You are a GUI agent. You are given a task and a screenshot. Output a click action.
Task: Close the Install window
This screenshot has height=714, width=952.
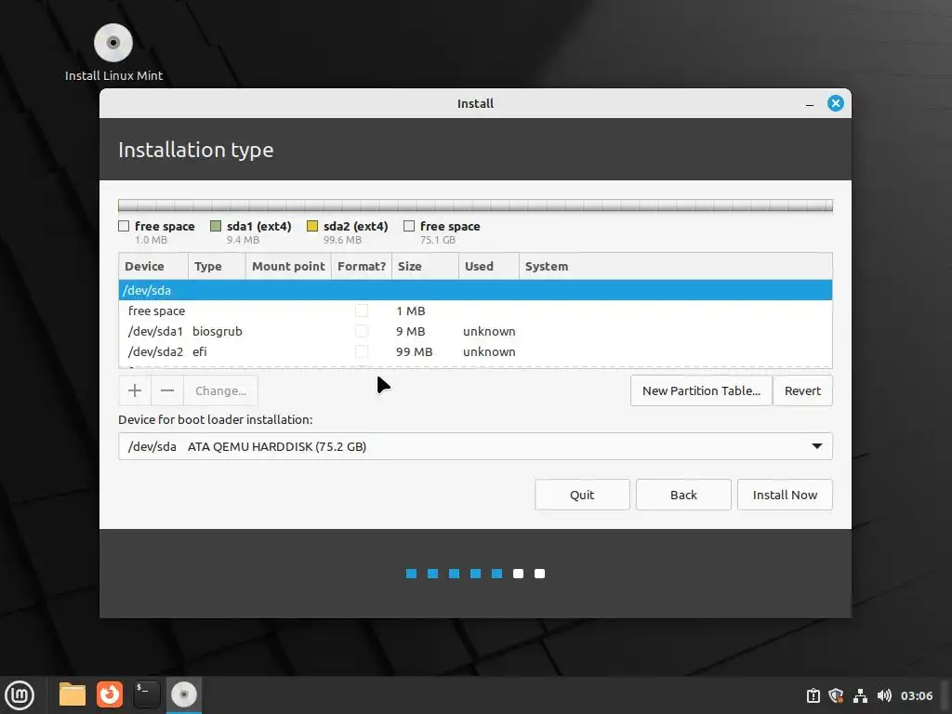pyautogui.click(x=836, y=103)
